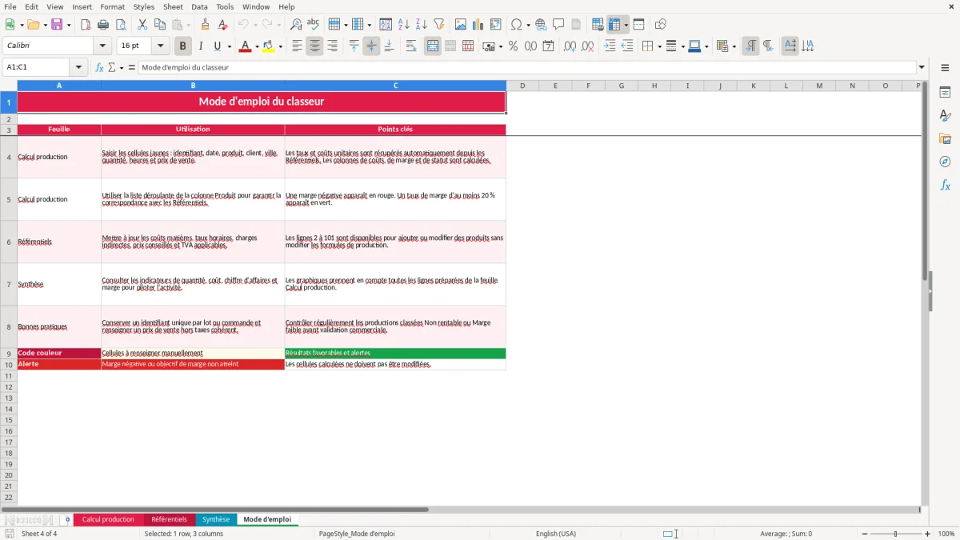
Task: Click the Increase Indent icon
Action: tap(610, 46)
